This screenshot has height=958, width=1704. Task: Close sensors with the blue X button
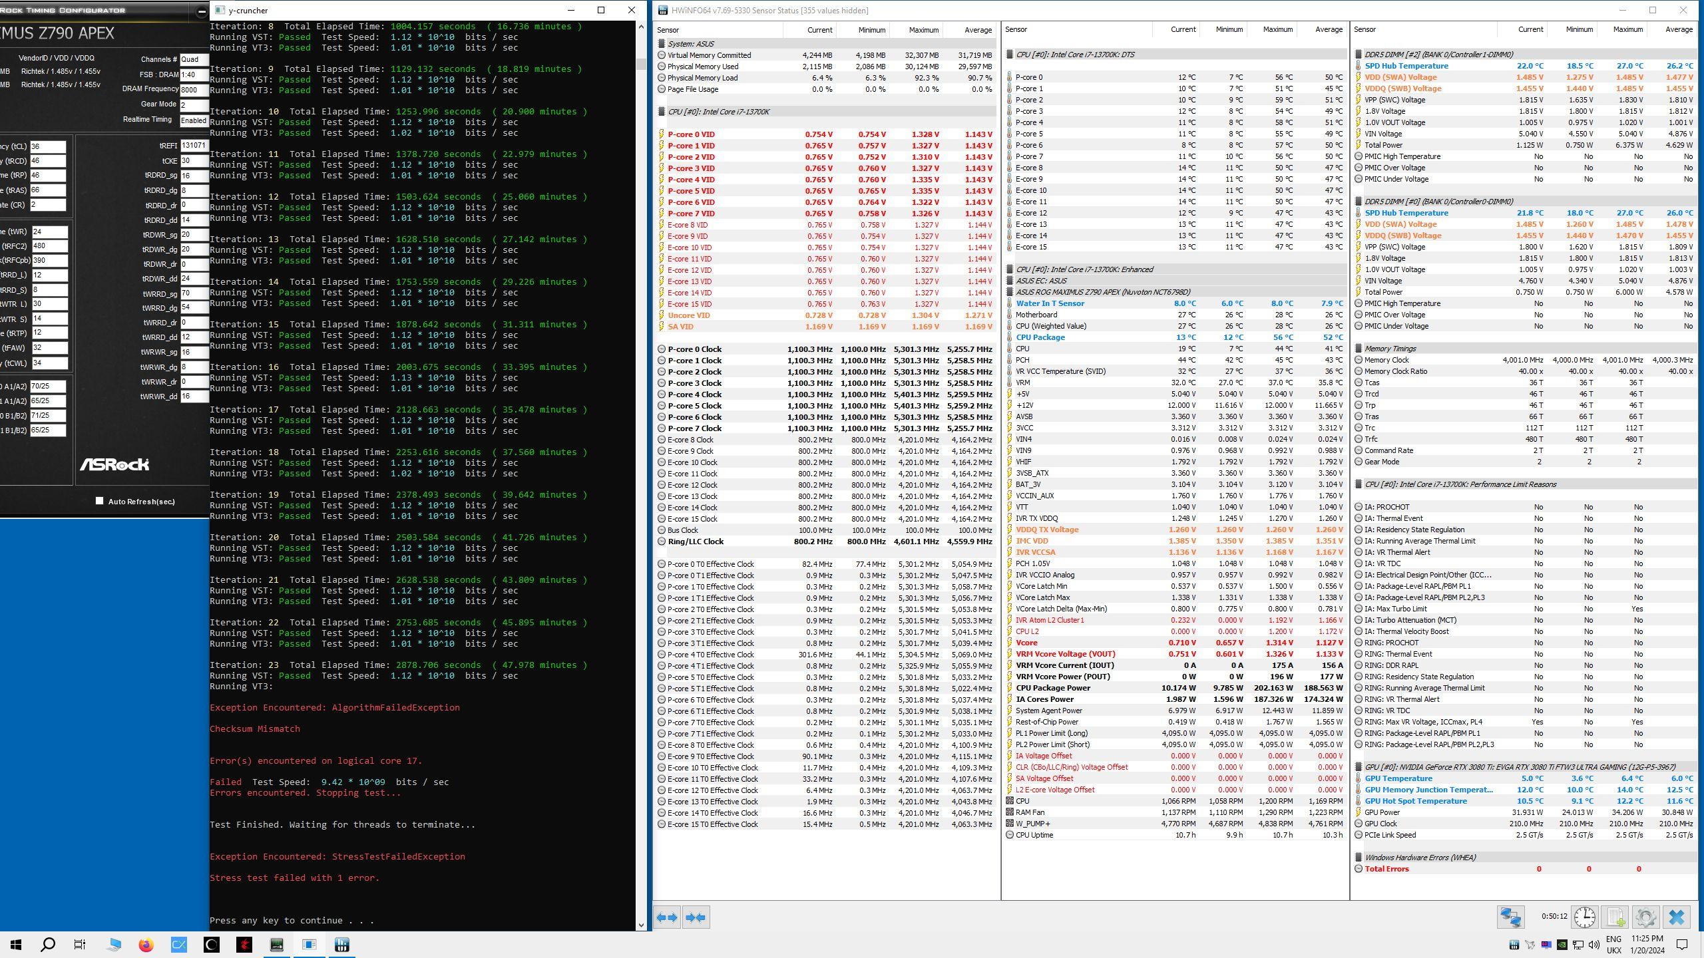pyautogui.click(x=1677, y=917)
